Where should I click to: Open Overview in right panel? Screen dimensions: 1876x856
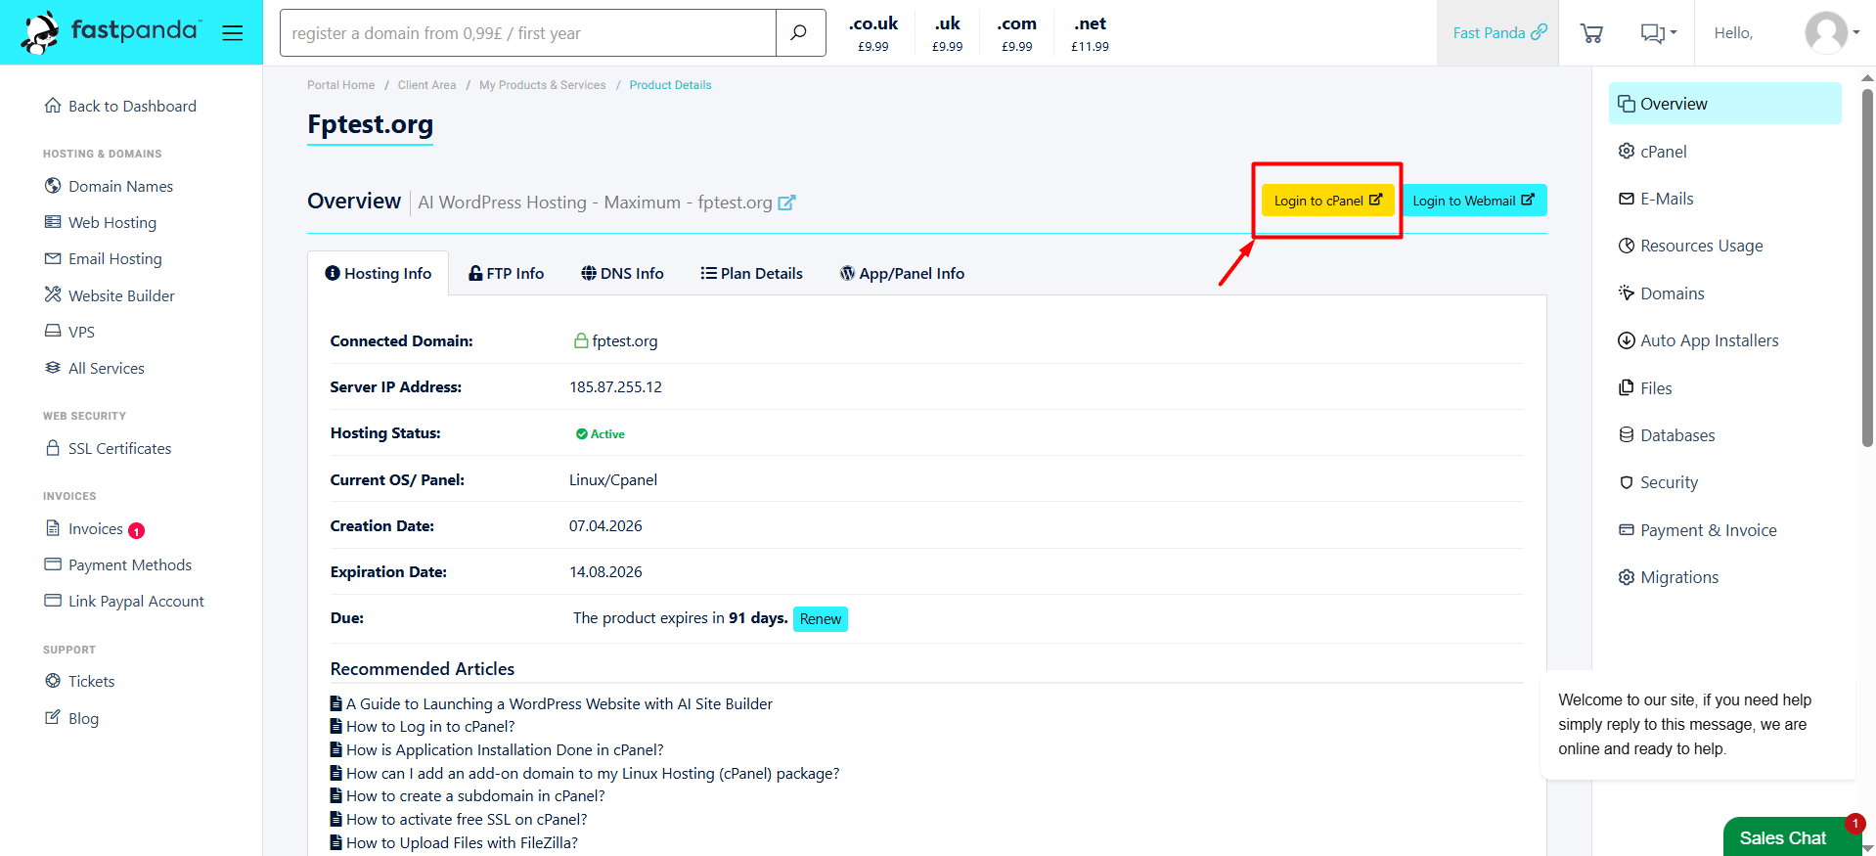tap(1724, 104)
